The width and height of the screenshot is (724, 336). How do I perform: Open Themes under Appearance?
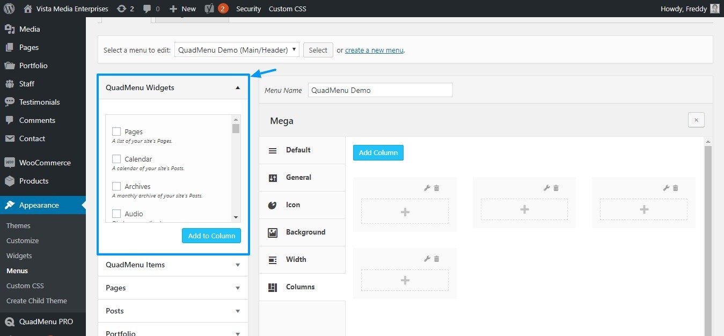[x=18, y=225]
